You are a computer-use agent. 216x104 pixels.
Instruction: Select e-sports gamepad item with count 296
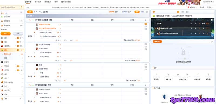tap(12, 46)
